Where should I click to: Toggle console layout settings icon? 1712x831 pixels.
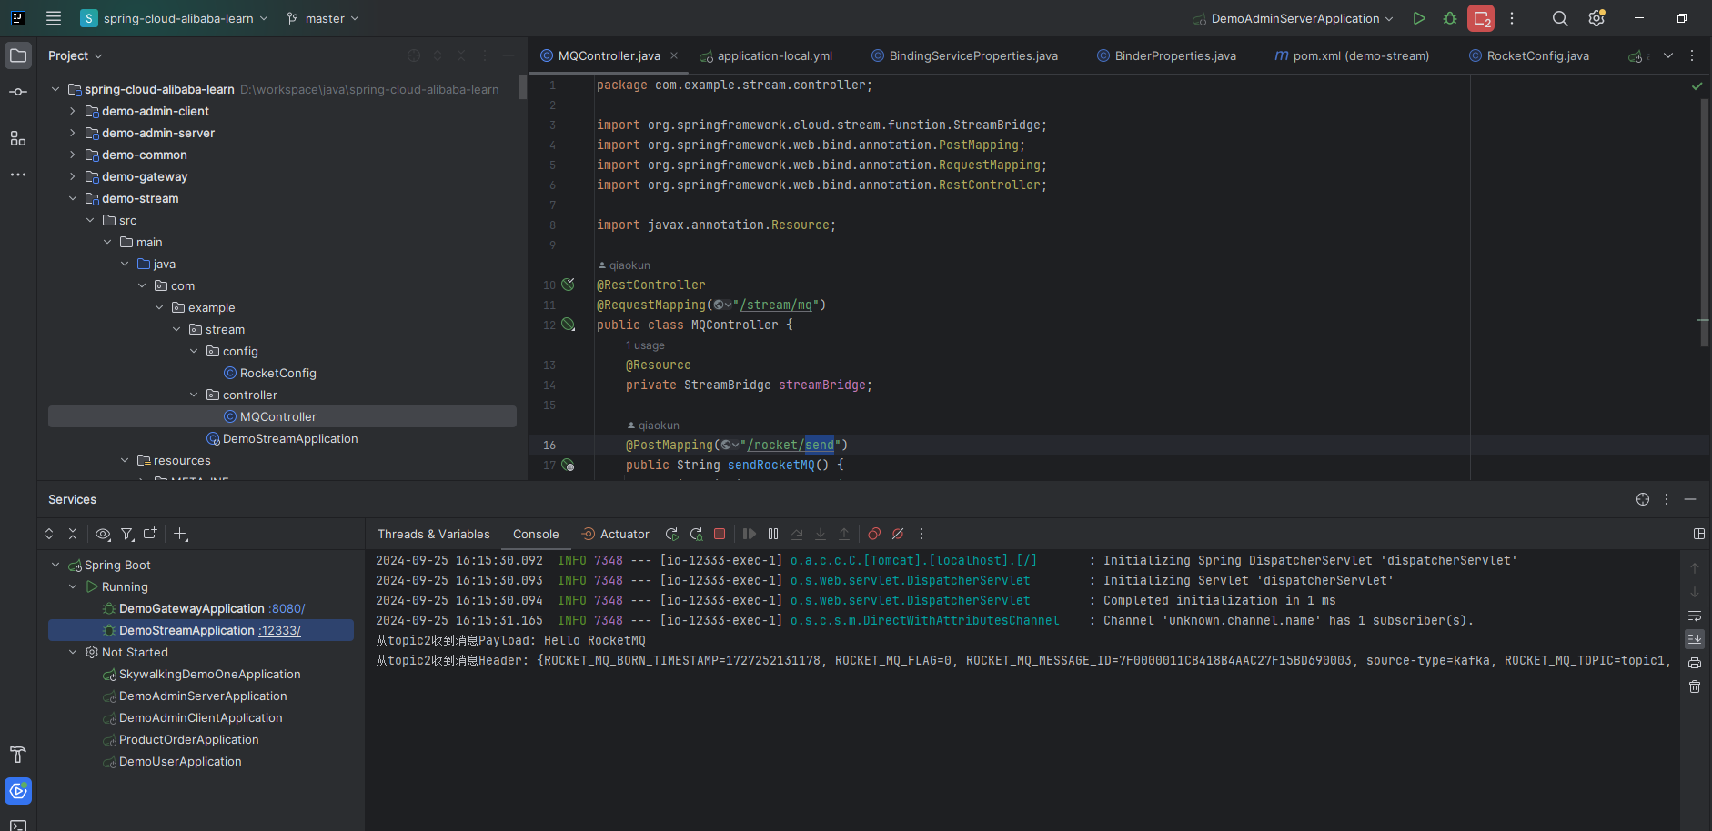click(1698, 535)
